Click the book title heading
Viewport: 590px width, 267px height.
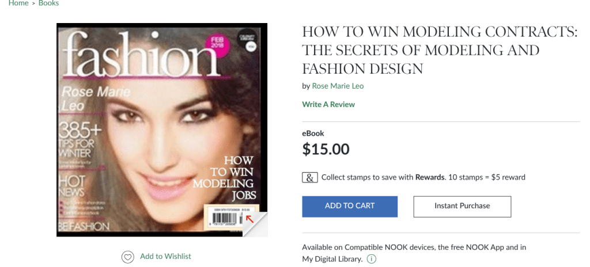[440, 51]
